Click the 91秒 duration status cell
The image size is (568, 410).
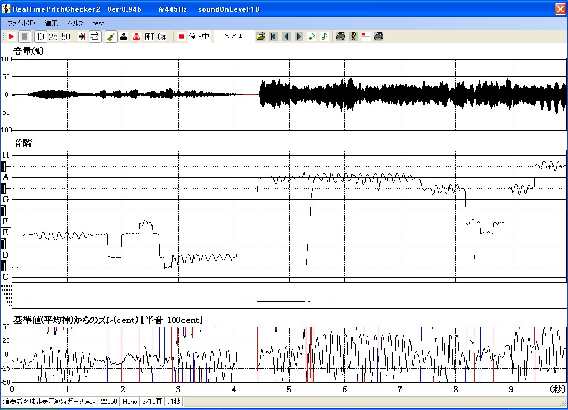(174, 401)
